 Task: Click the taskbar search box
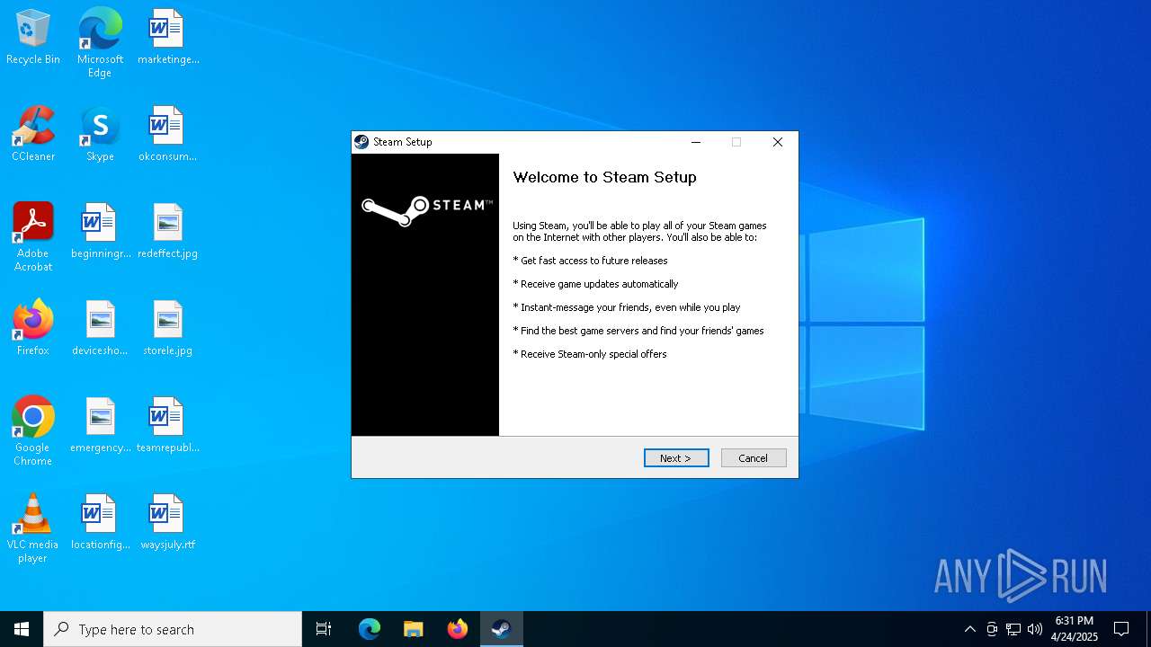[173, 629]
